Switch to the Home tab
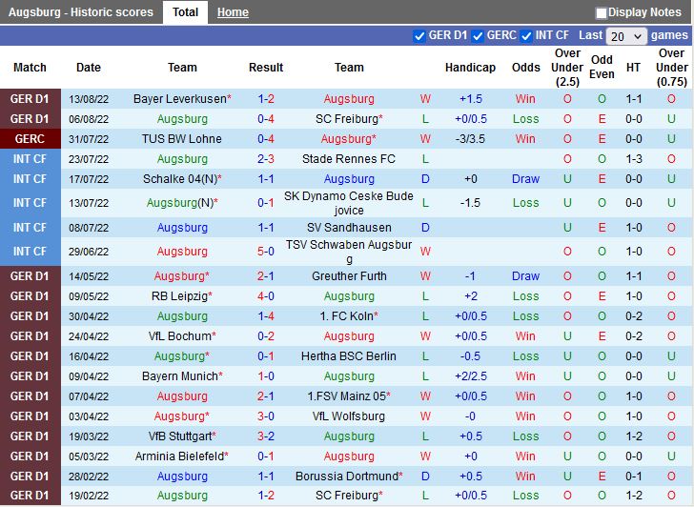The image size is (694, 507). click(x=233, y=12)
